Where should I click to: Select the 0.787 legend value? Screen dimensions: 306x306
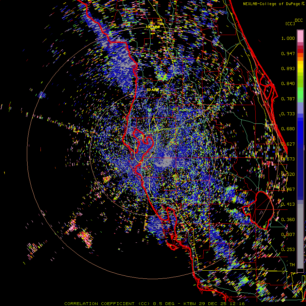coord(288,99)
